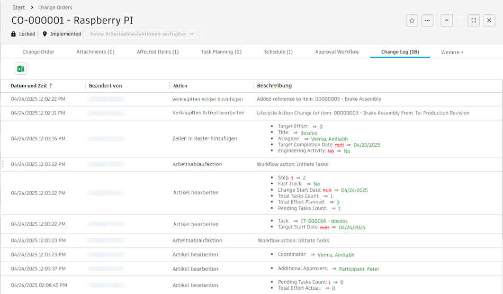Viewport: 503px width, 294px height.
Task: Select the 12:03:16 PM log row date
Action: 38,139
